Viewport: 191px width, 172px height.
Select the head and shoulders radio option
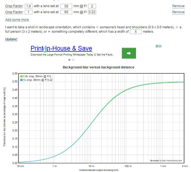point(97,27)
